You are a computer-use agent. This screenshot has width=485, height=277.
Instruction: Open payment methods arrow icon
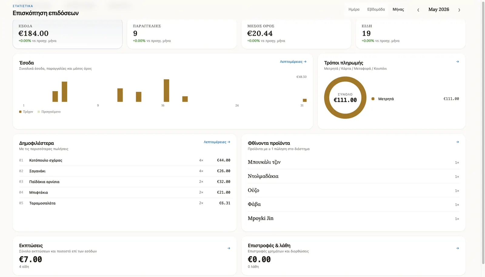click(x=457, y=62)
